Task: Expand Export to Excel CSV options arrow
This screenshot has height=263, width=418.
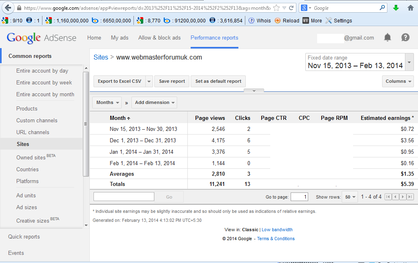Action: [x=149, y=81]
